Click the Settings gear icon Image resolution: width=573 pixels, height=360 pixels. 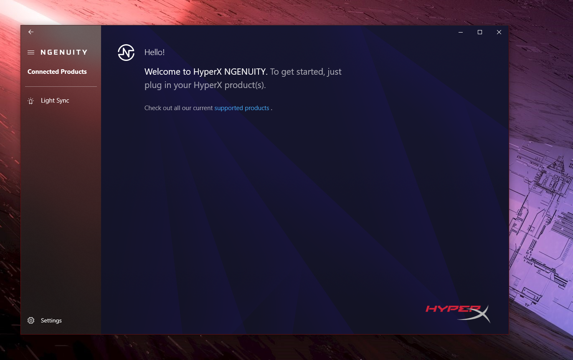(x=31, y=320)
